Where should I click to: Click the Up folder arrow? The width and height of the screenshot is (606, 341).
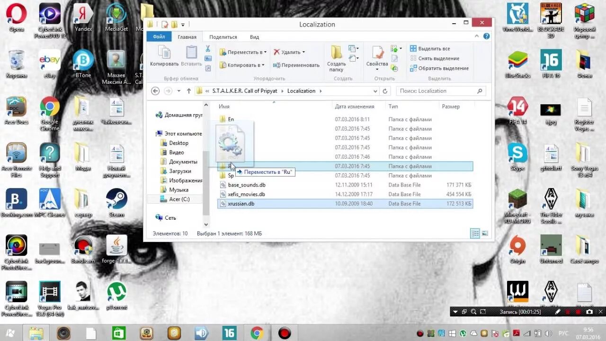click(x=189, y=91)
